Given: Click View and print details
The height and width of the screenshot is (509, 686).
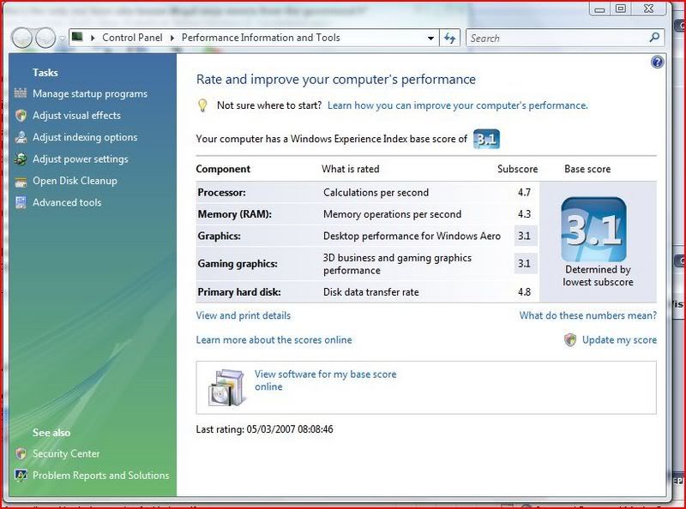Looking at the screenshot, I should [x=244, y=315].
